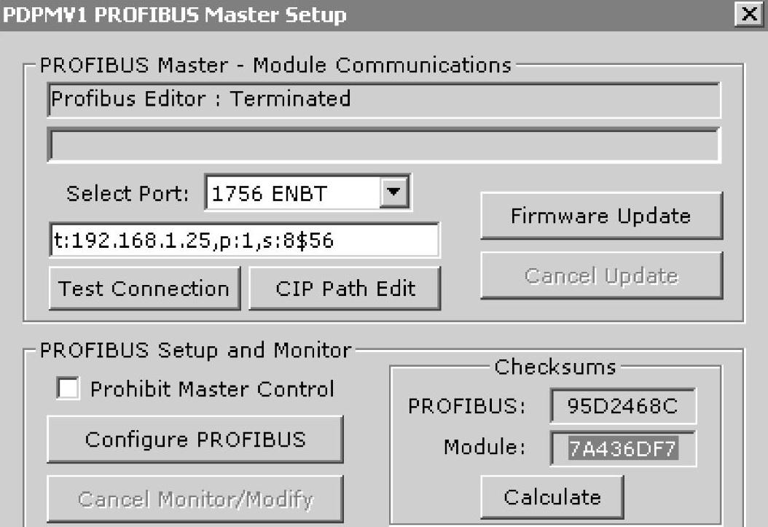The height and width of the screenshot is (527, 768).
Task: Start a Firmware Update
Action: (601, 216)
